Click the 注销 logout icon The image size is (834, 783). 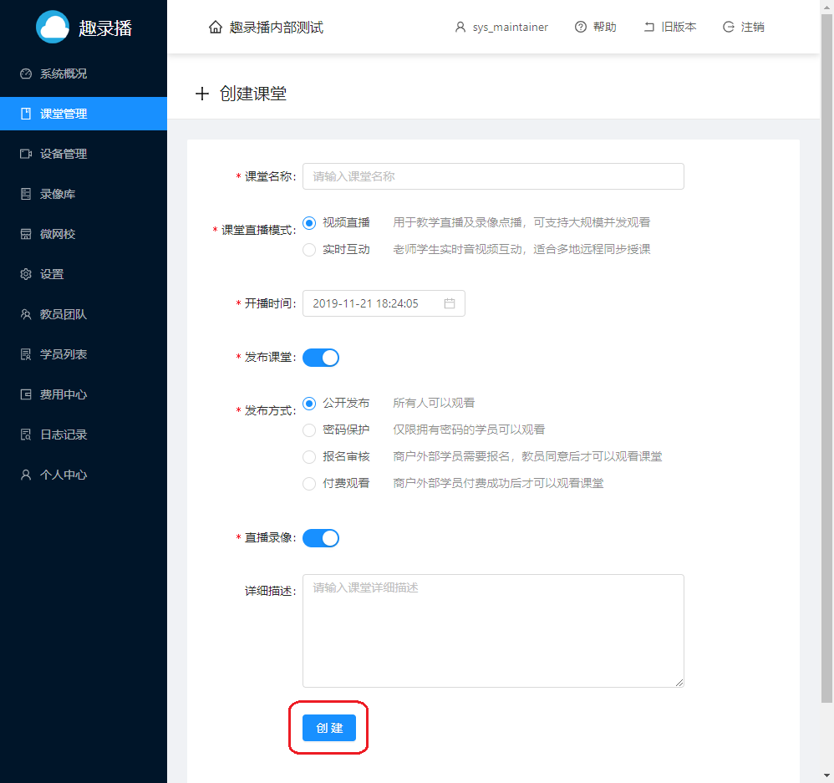[x=728, y=27]
